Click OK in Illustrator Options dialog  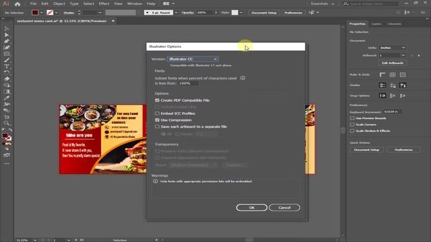click(252, 208)
